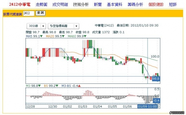Screen dimensions: 186x115
Task: Click the -0.4 indicator value marker
Action: click(x=156, y=100)
